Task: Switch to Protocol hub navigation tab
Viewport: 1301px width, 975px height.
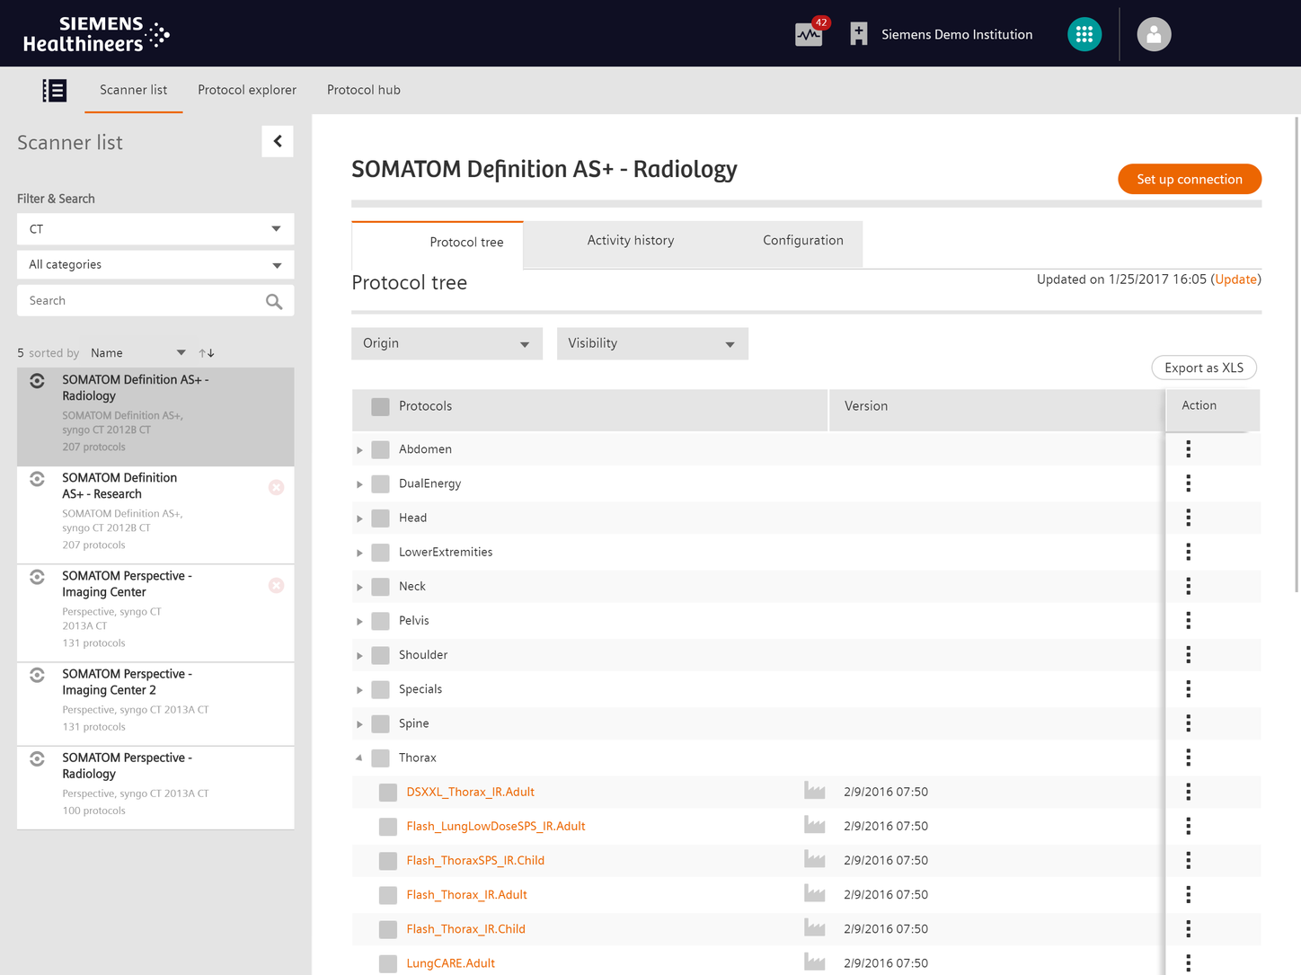Action: coord(364,90)
